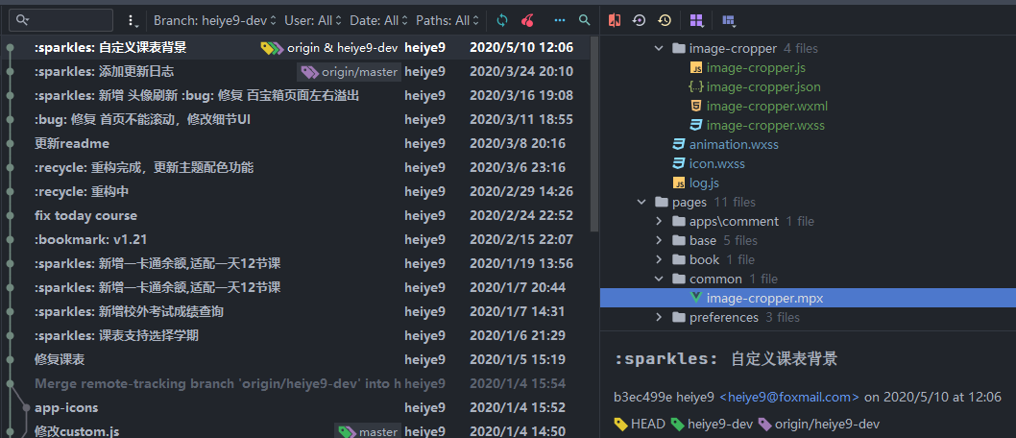Open the Paths: All filter dropdown

tap(448, 20)
